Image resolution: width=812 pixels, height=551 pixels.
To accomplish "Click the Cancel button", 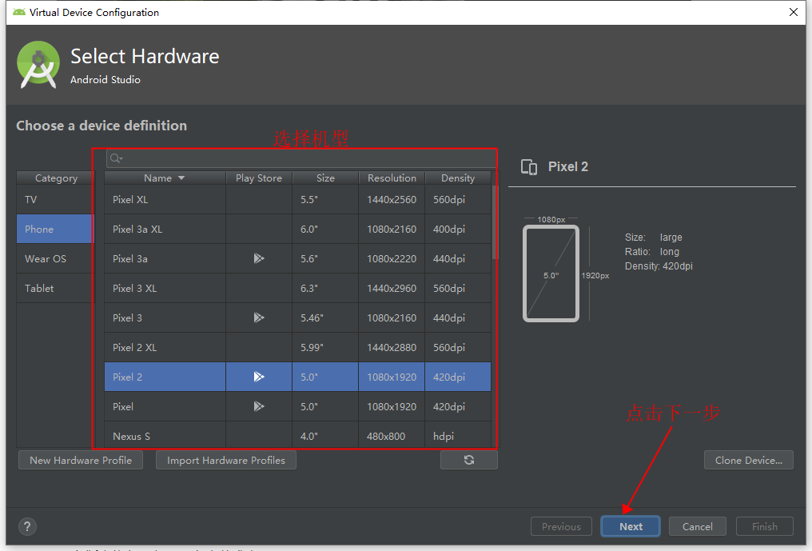I will point(697,526).
